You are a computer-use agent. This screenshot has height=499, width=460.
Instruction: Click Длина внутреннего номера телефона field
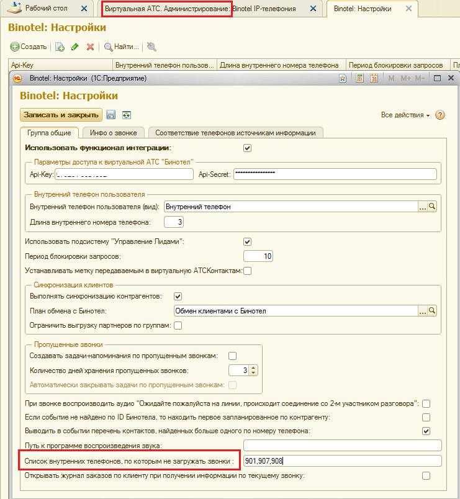pos(174,222)
